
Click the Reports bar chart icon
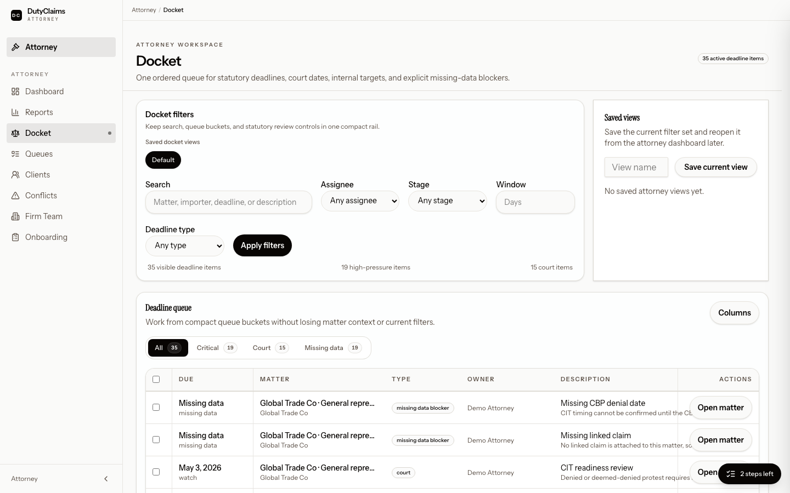tap(15, 112)
